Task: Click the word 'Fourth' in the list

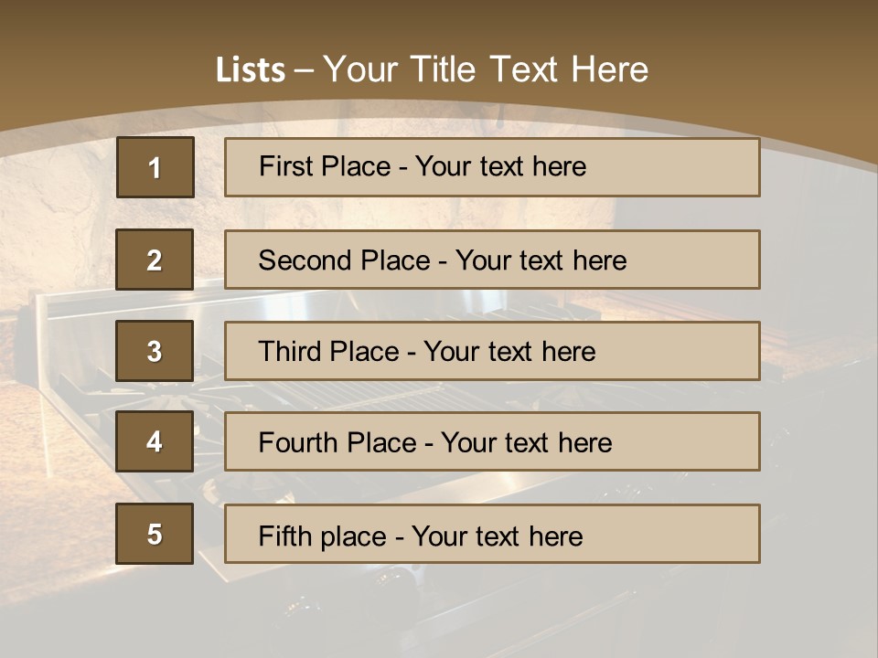Action: (298, 443)
